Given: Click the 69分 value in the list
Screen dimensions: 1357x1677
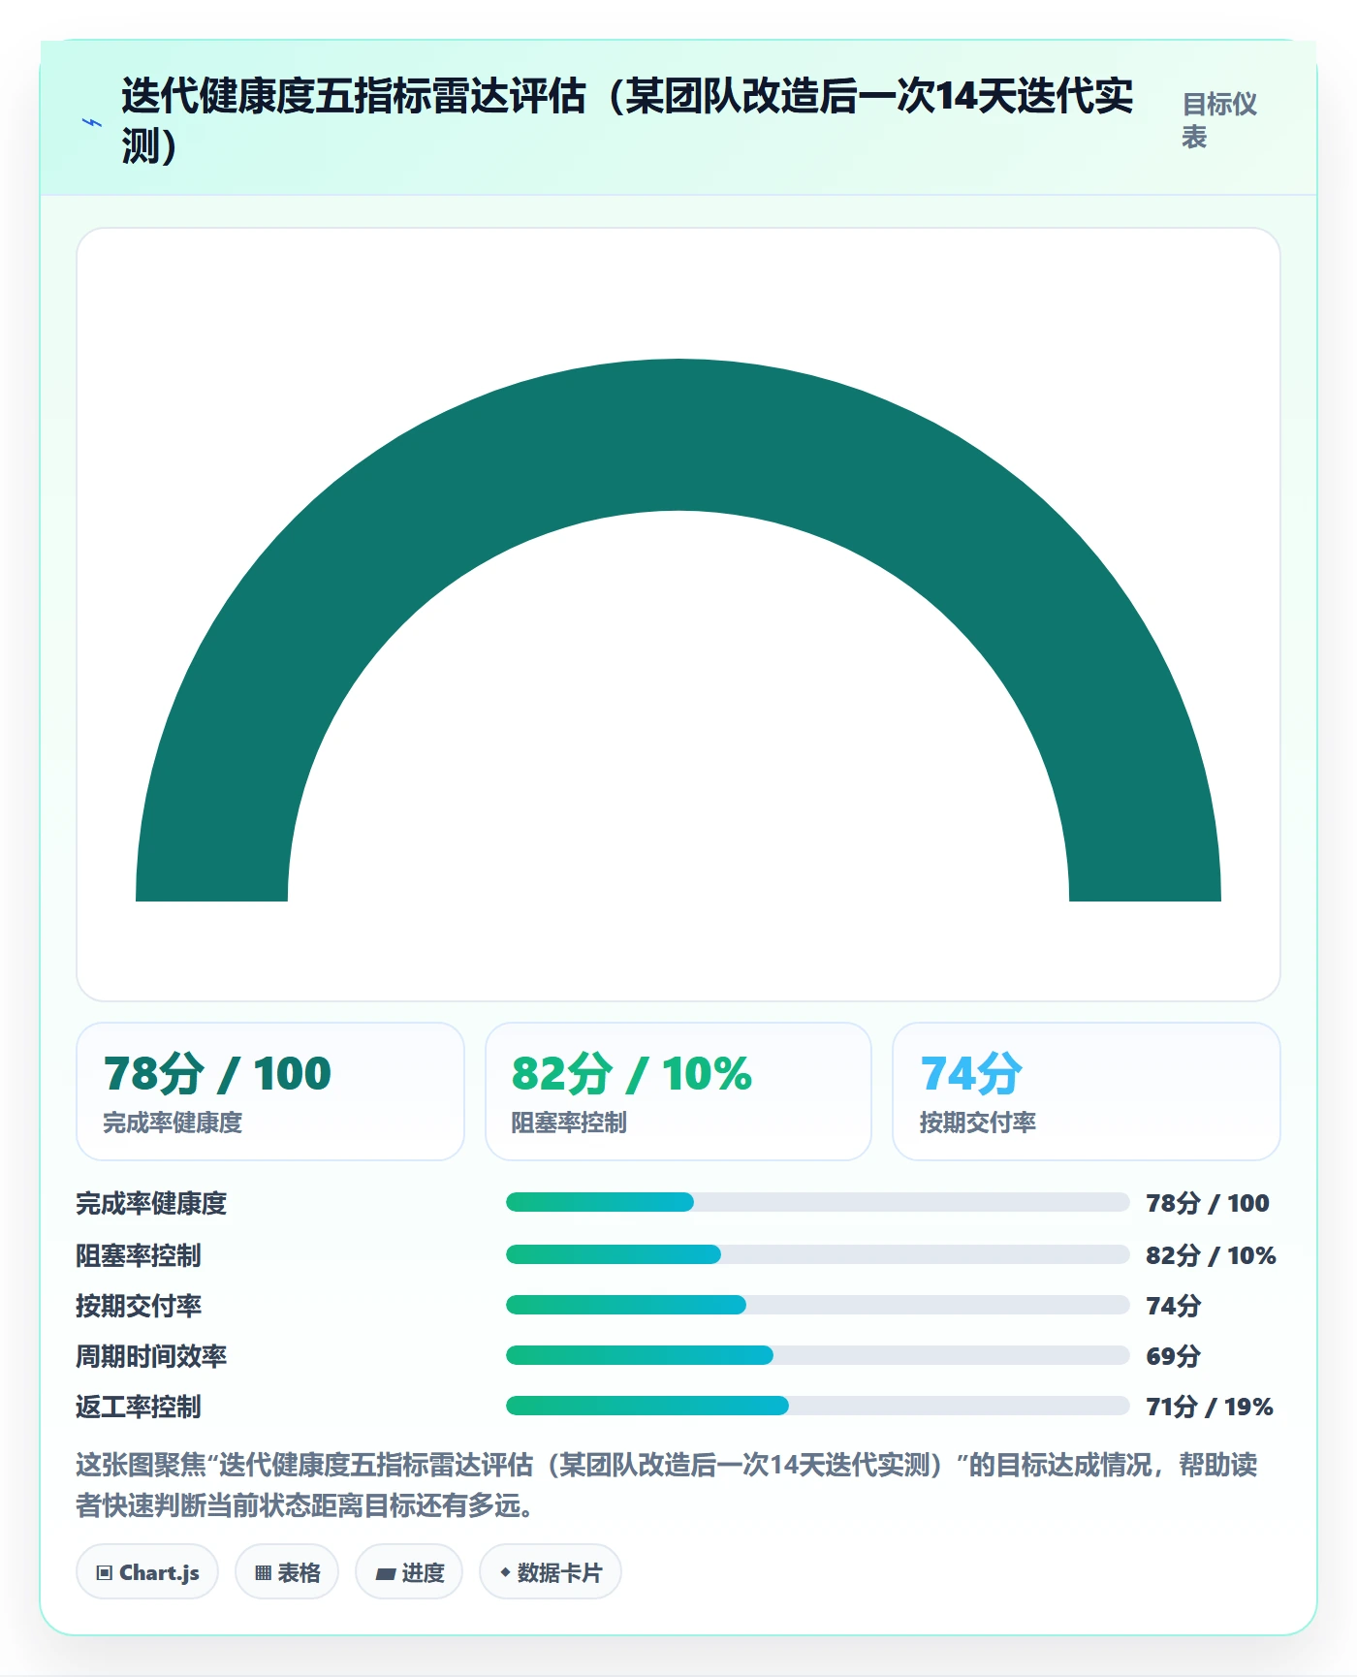Looking at the screenshot, I should 1173,1356.
